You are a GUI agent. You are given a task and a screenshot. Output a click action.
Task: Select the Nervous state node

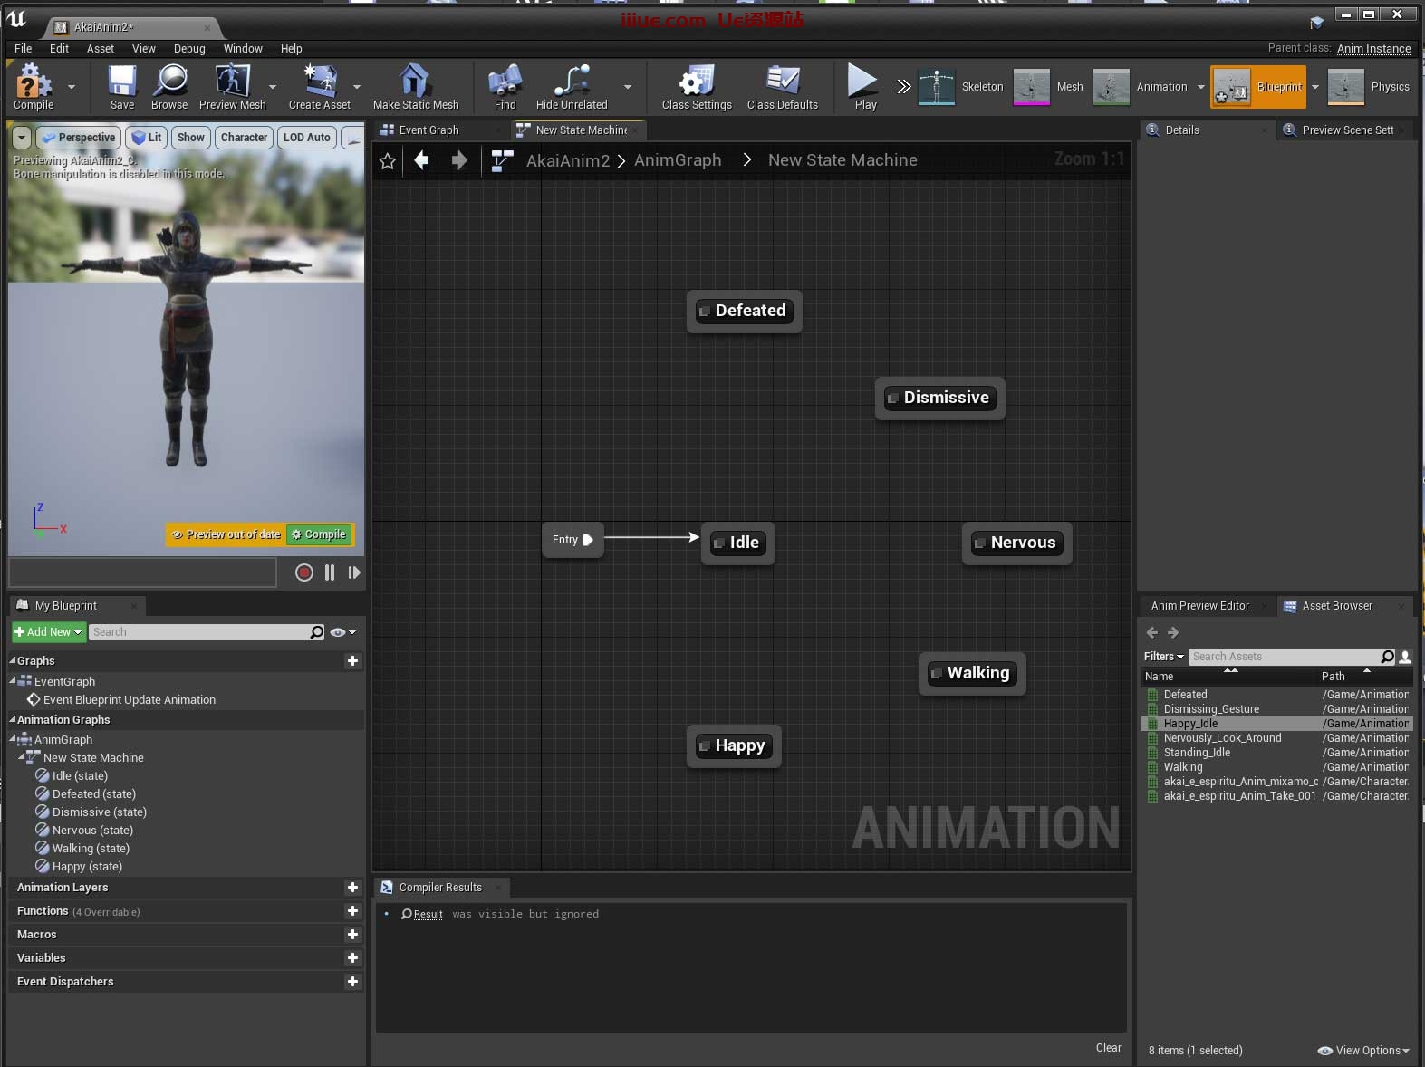[1017, 543]
